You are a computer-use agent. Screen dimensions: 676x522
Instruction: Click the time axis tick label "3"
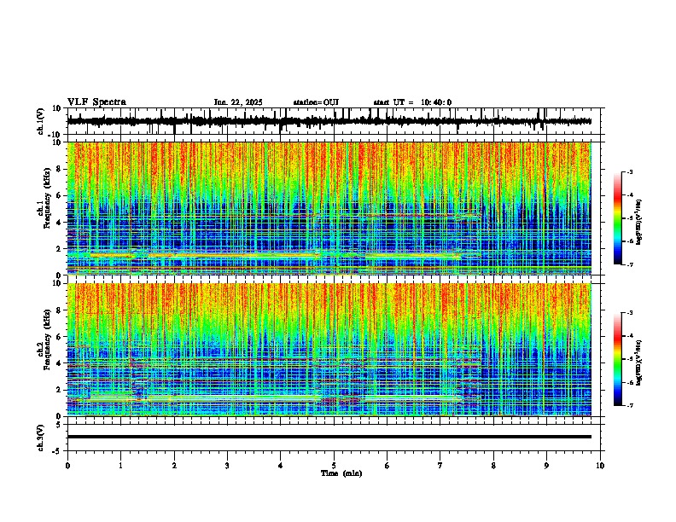227,466
